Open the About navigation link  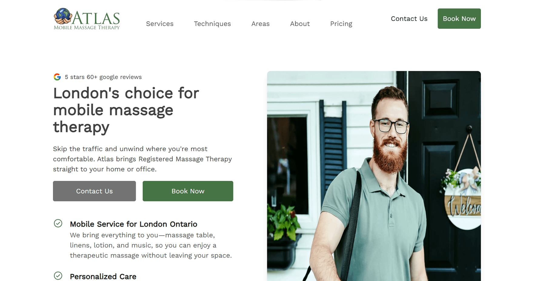click(300, 24)
